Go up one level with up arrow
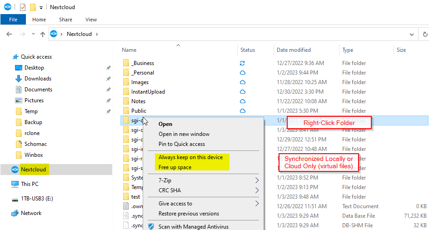This screenshot has width=429, height=230. 42,34
